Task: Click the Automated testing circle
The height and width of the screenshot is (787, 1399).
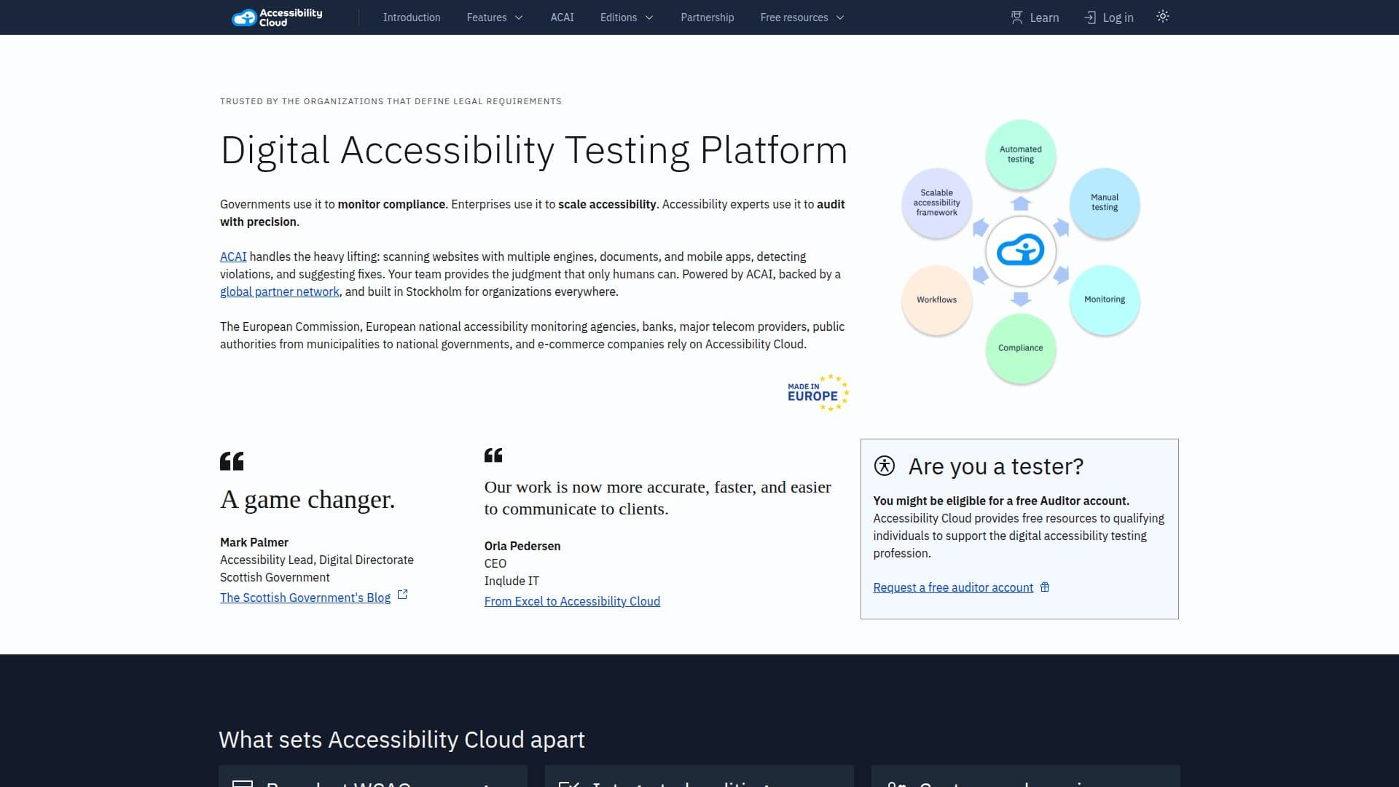Action: (x=1020, y=154)
